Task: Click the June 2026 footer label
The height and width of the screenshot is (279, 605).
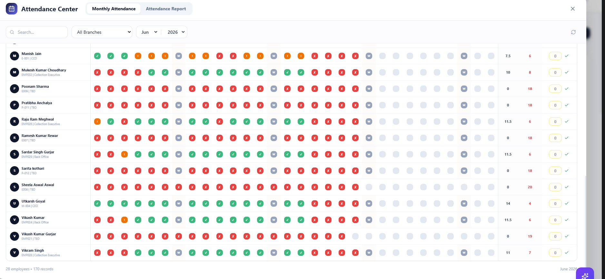Action: click(568, 269)
